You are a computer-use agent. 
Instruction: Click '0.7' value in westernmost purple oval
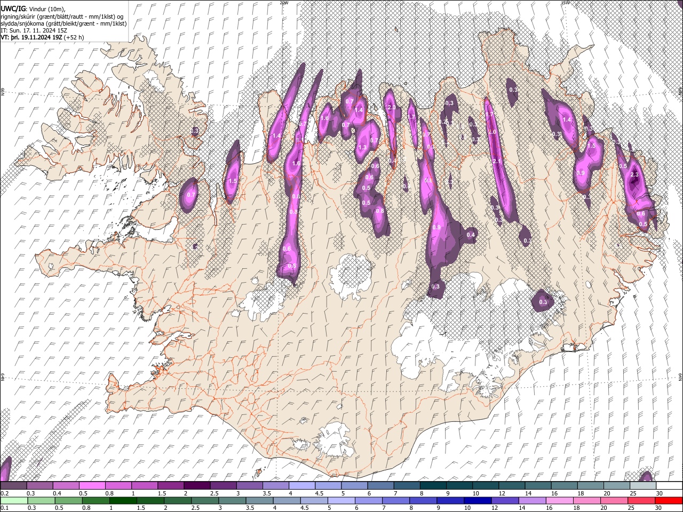point(191,195)
